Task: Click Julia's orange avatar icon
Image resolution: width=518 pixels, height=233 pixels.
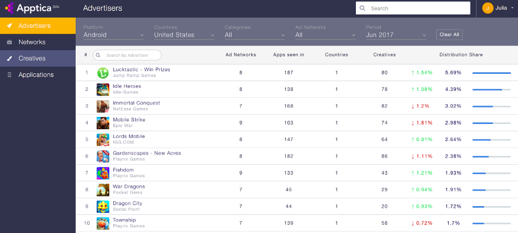Action: pyautogui.click(x=487, y=8)
